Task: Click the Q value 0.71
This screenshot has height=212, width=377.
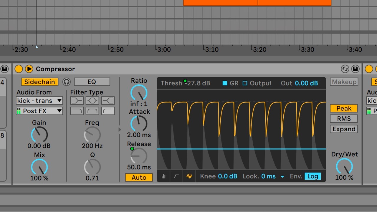Action: coord(92,178)
